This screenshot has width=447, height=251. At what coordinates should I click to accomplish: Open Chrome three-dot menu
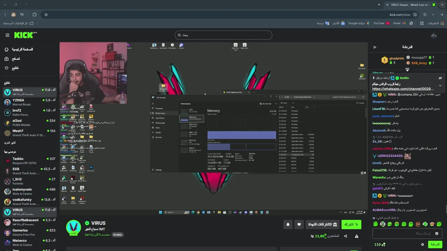pos(5,15)
